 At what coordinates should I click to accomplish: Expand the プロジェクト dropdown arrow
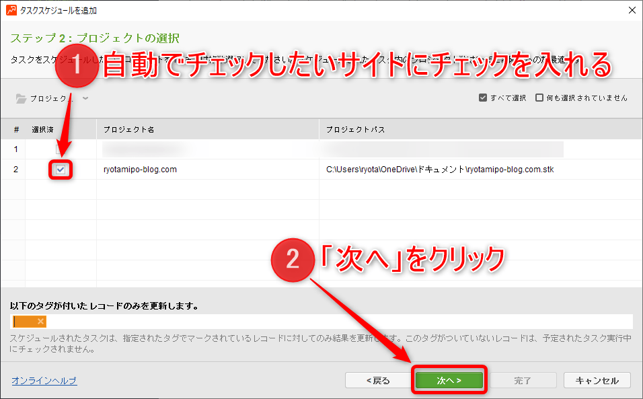[85, 98]
